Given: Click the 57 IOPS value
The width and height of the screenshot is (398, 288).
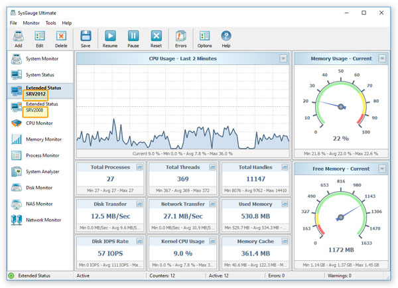Looking at the screenshot, I should (110, 253).
